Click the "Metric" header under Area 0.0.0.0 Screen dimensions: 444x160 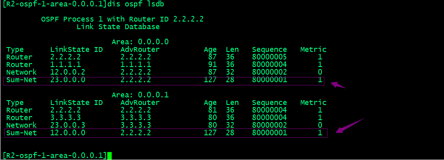click(x=313, y=49)
